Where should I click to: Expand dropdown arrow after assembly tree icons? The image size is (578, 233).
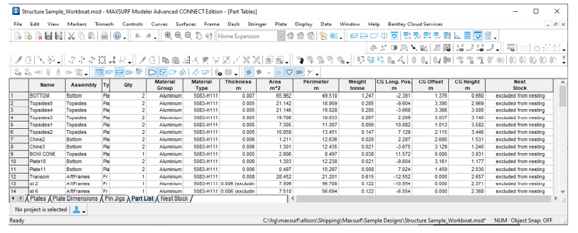[x=341, y=38]
